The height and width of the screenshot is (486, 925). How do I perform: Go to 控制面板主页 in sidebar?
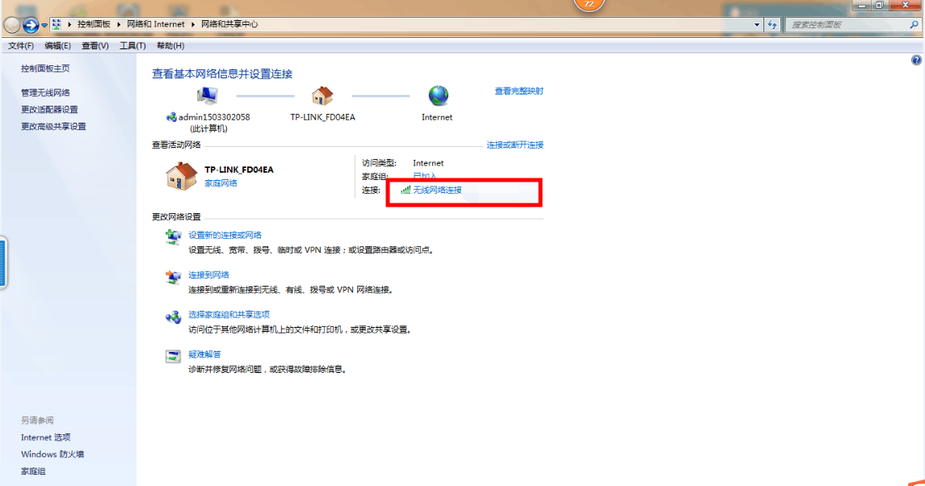[45, 69]
